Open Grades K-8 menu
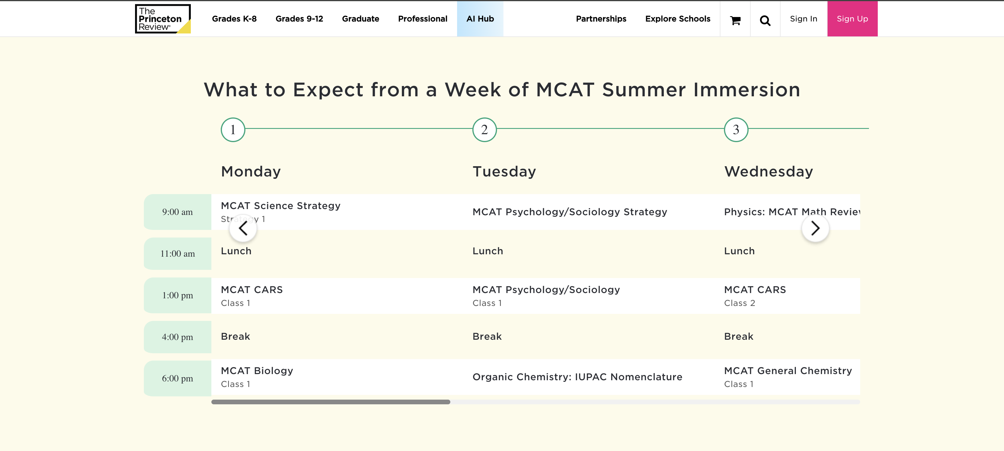 (x=234, y=19)
